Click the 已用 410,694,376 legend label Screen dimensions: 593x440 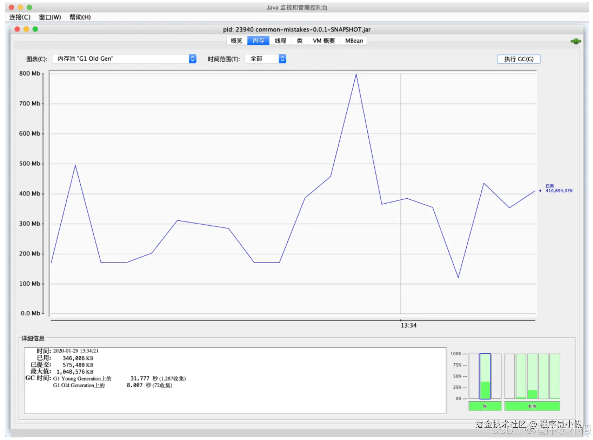coord(559,188)
